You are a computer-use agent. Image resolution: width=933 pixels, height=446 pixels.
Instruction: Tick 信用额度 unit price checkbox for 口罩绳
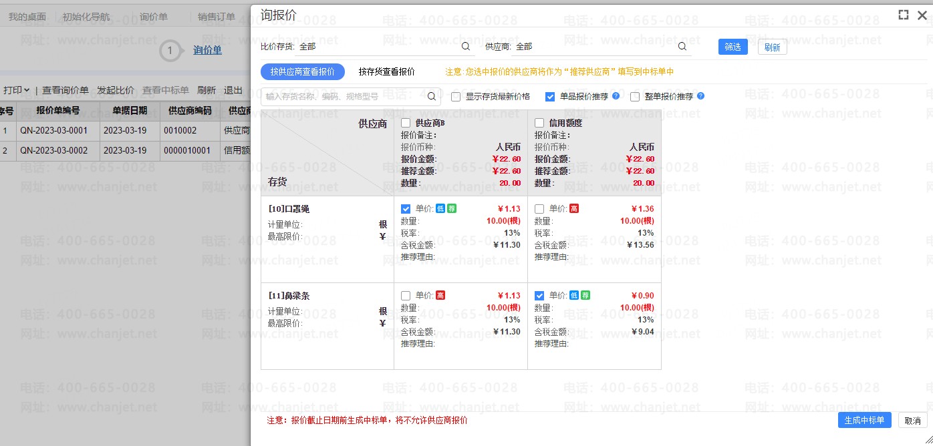[539, 209]
